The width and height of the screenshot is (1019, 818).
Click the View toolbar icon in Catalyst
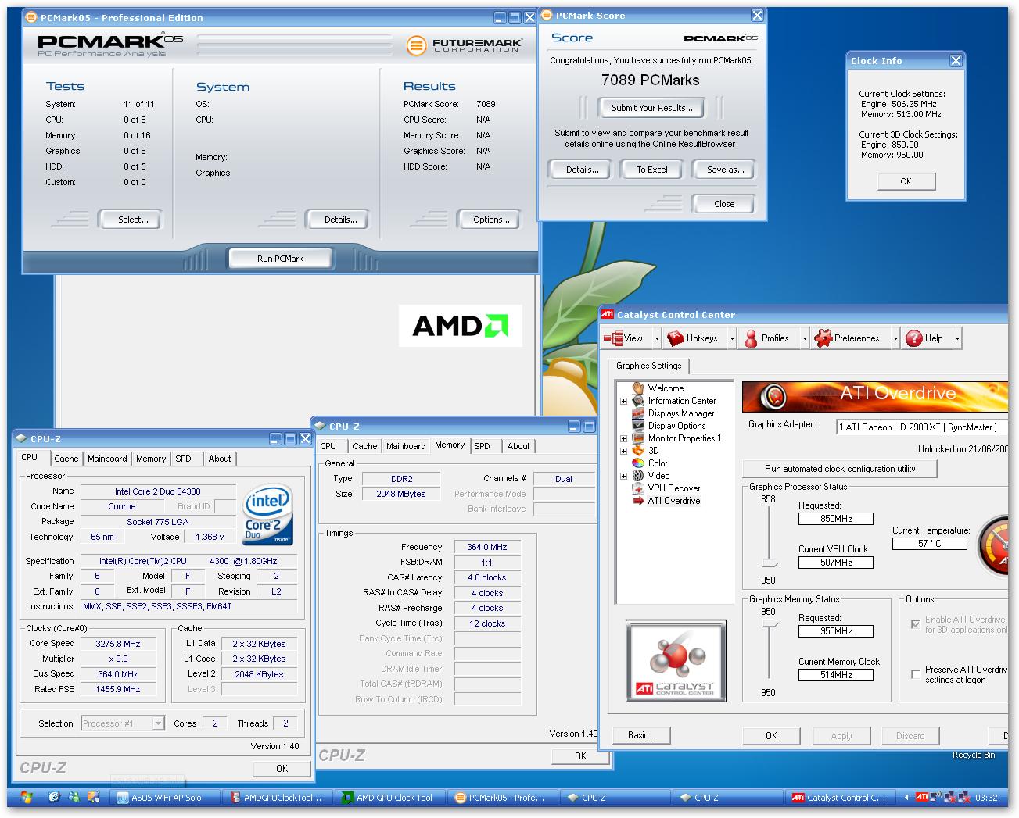(x=613, y=338)
